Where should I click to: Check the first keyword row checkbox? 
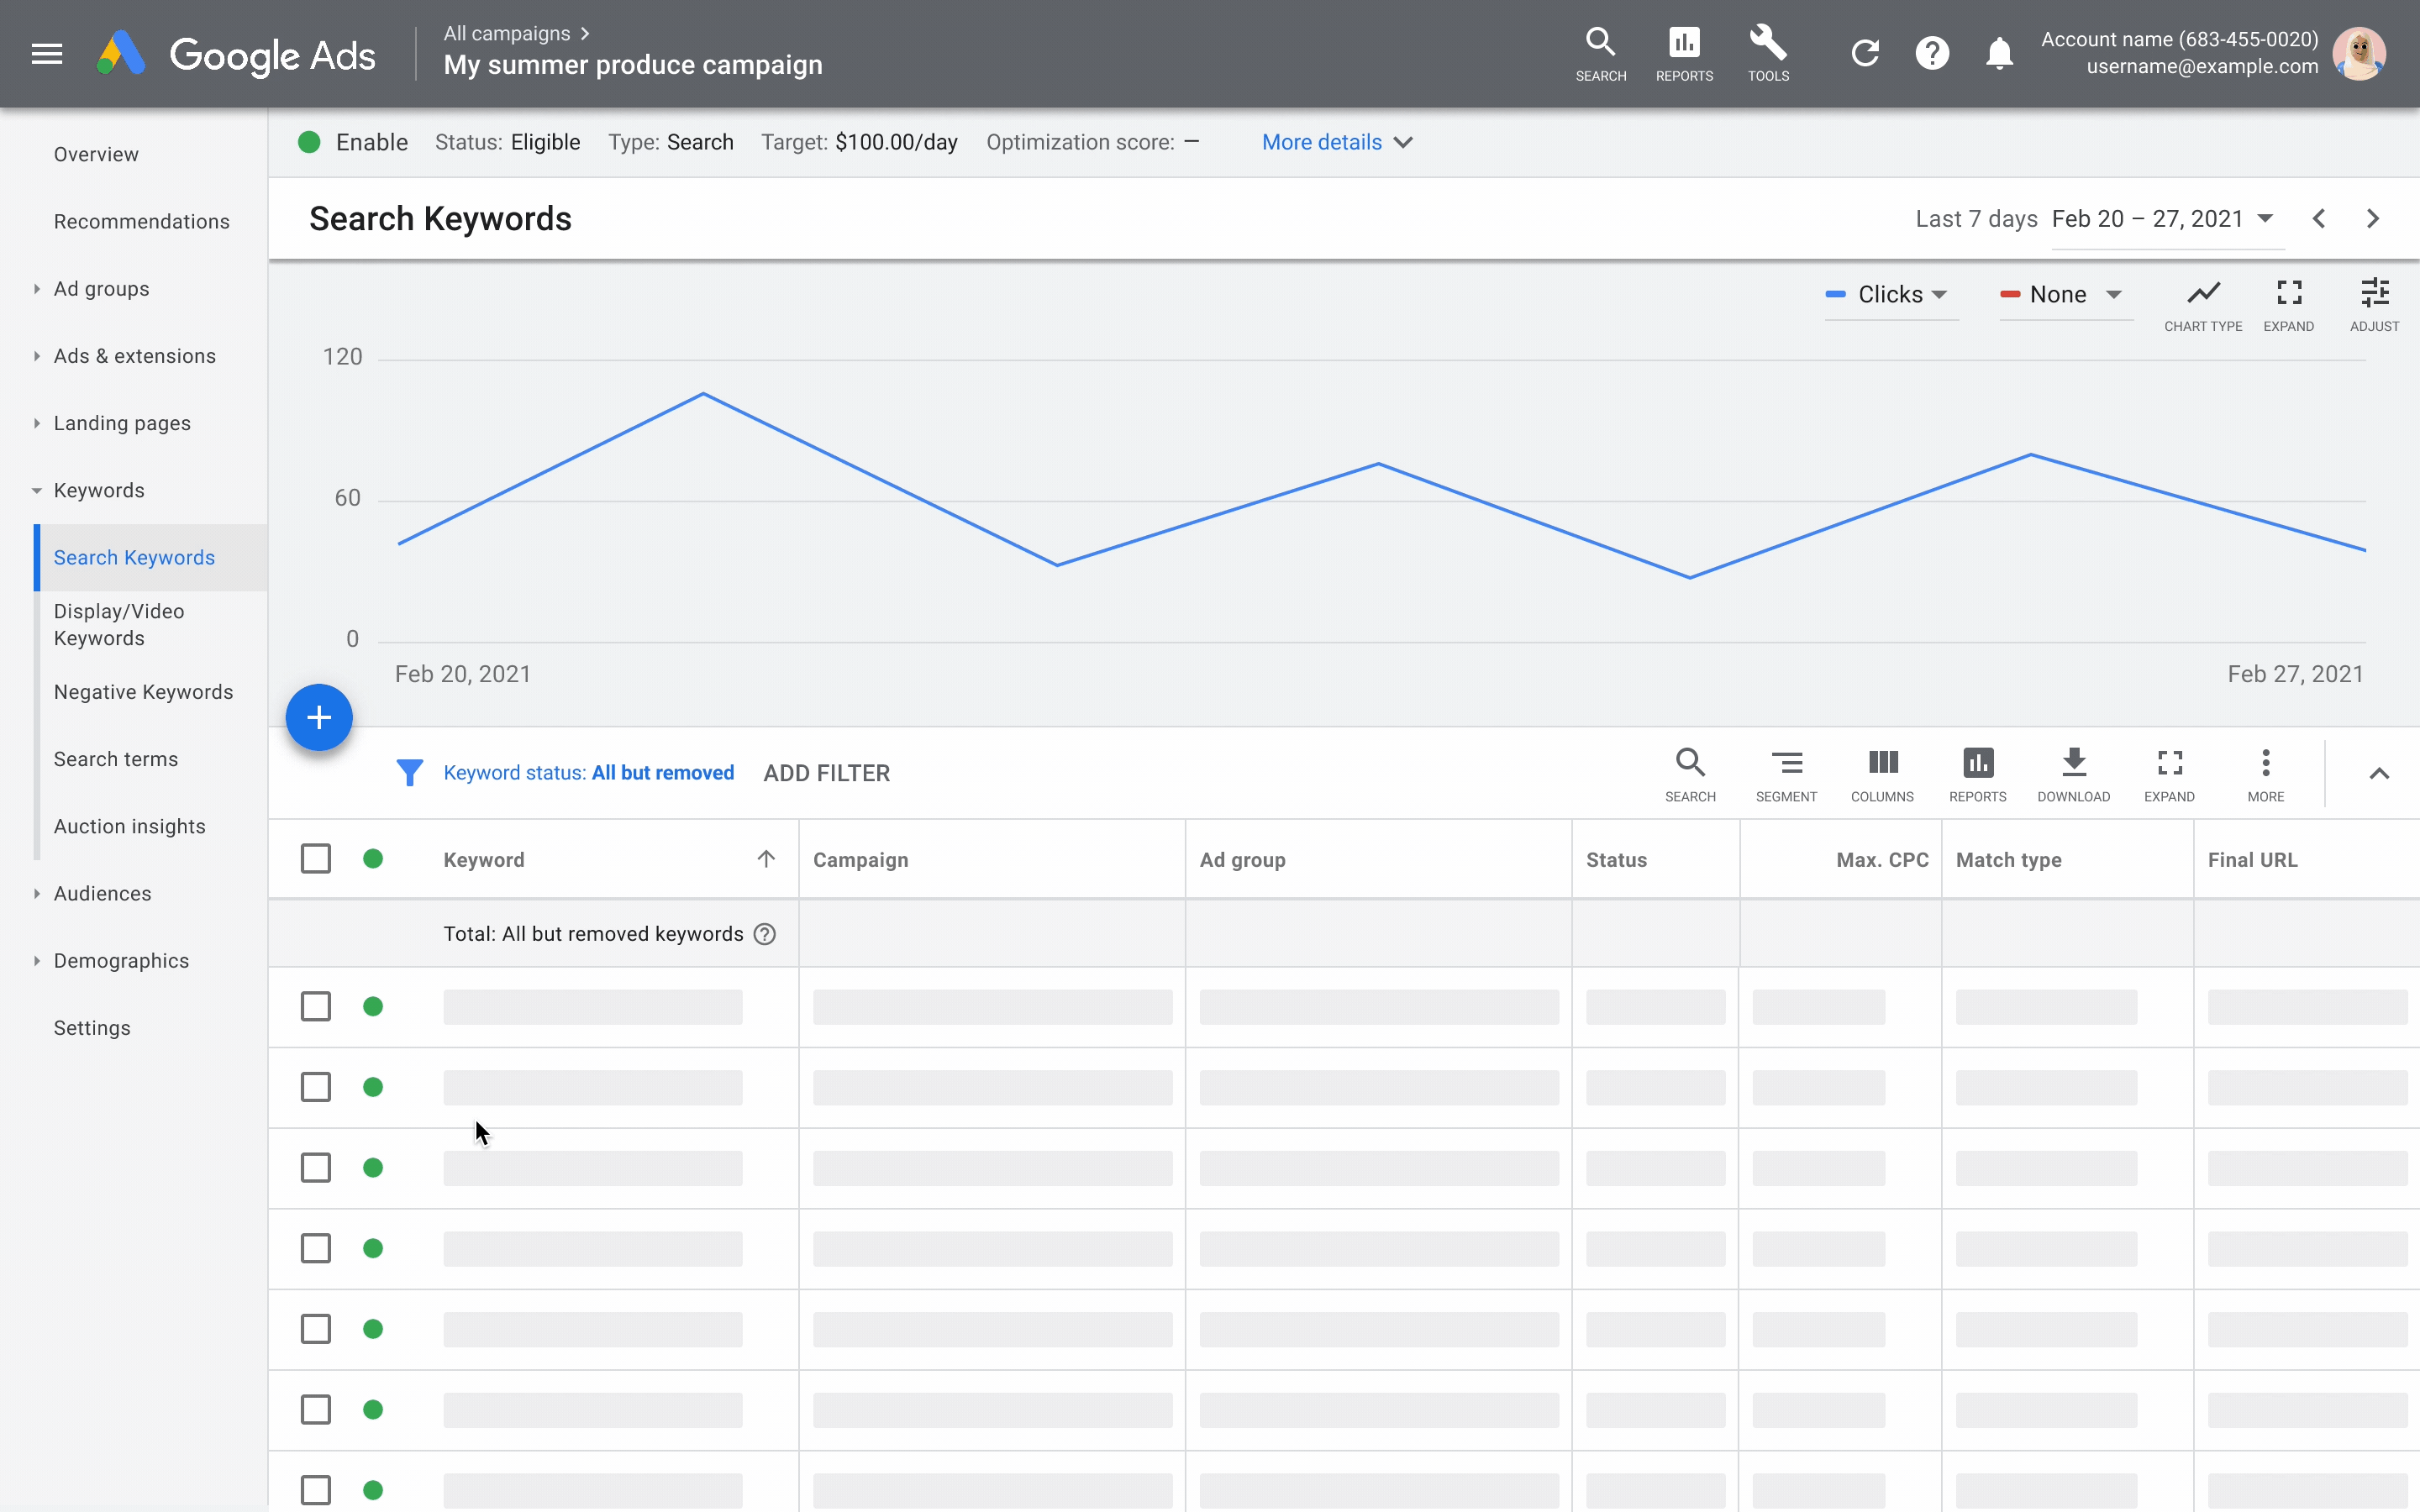coord(315,1005)
